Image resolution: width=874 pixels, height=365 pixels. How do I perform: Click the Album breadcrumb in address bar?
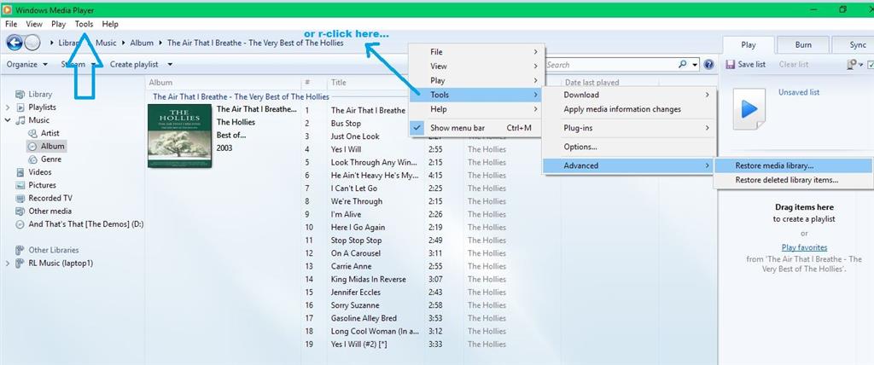pos(142,43)
